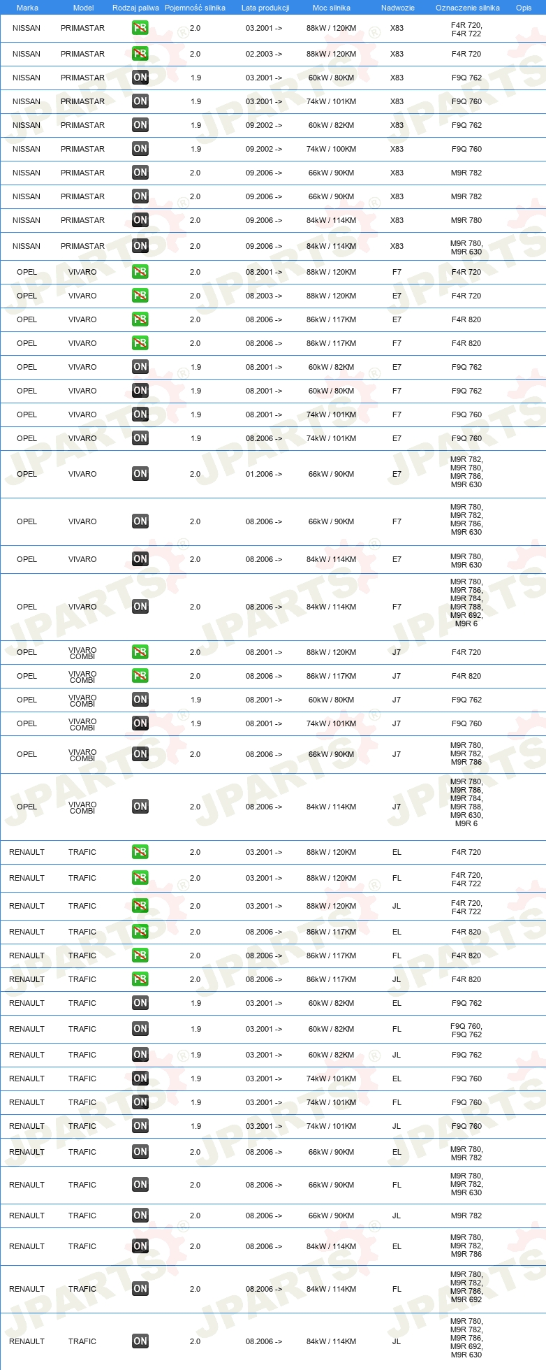
Task: Click the Nadwozie column header
Action: click(398, 8)
